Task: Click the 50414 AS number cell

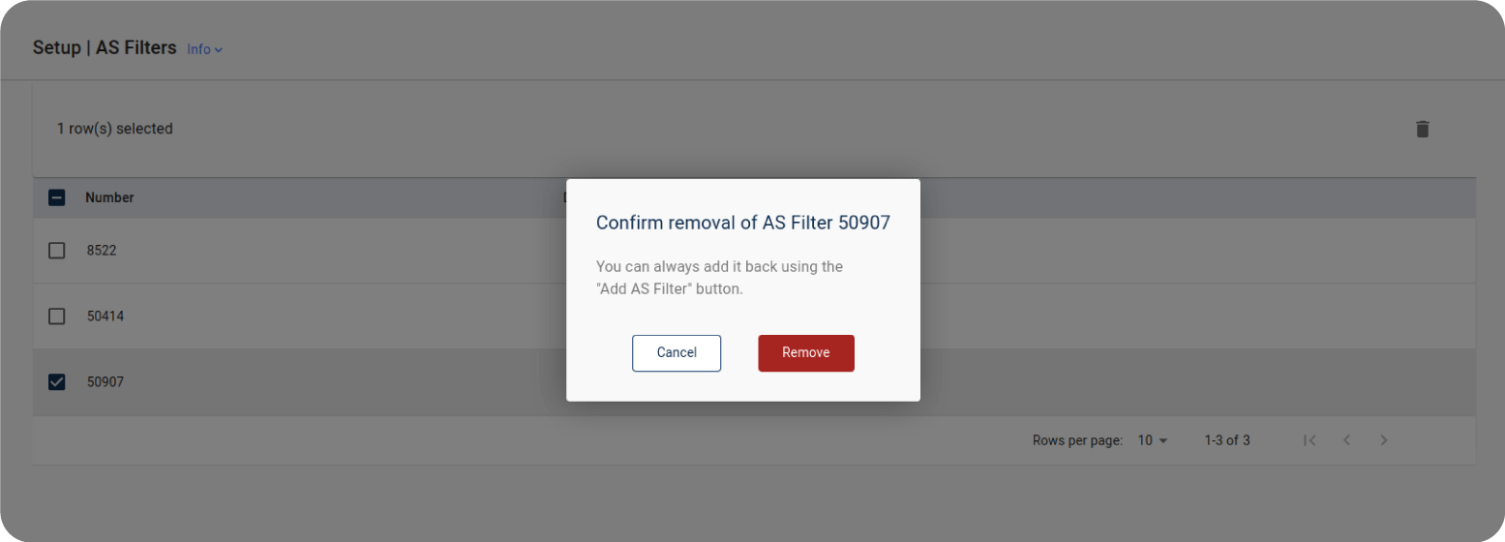Action: pos(105,316)
